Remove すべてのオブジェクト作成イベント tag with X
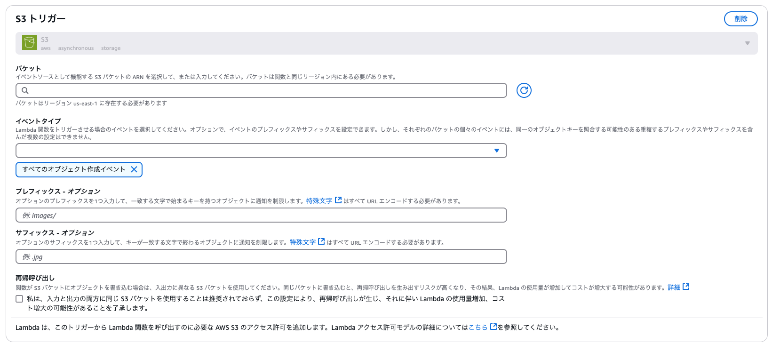This screenshot has height=344, width=772. (134, 169)
